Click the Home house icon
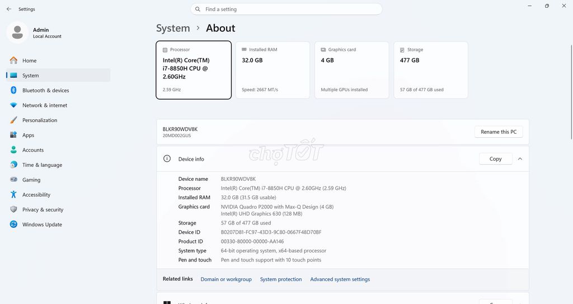Screen dimensions: 573x304 (x=13, y=60)
